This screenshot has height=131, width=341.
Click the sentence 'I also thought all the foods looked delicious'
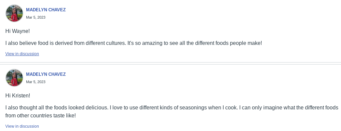tap(57, 108)
